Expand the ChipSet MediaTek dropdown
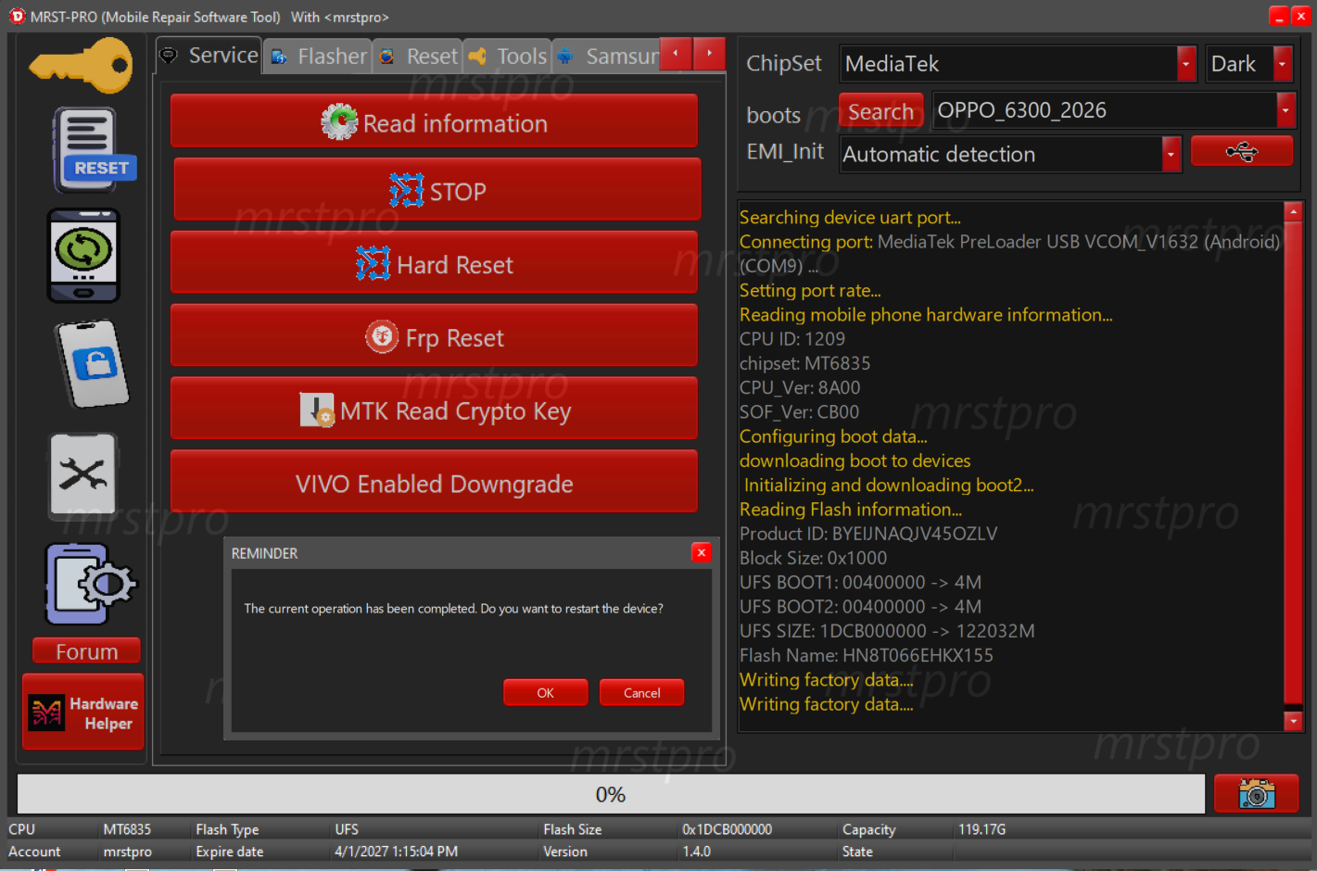 (x=1186, y=64)
